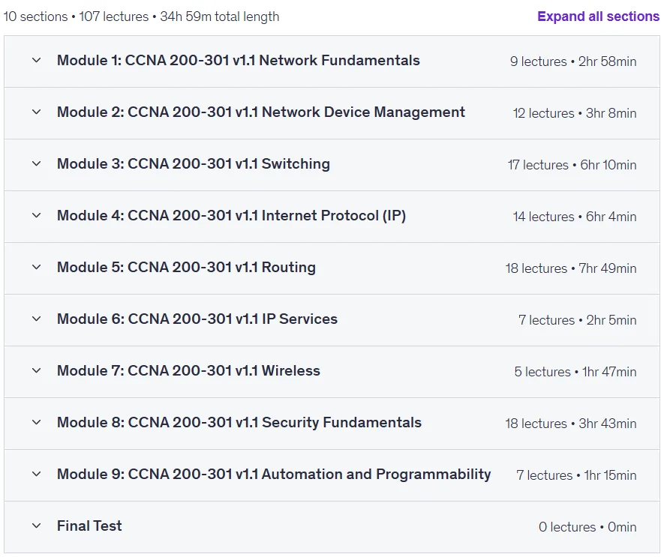Click the Final Test title text
Screen dimensions: 664x557
[x=89, y=526]
